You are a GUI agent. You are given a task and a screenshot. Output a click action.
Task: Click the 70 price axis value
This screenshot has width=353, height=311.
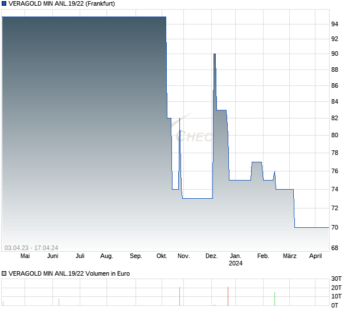[335, 227]
